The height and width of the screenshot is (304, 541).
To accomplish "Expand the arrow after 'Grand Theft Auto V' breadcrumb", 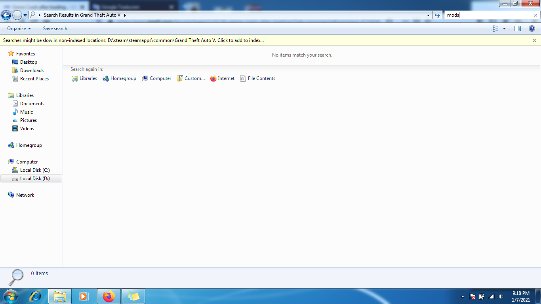I will point(125,15).
